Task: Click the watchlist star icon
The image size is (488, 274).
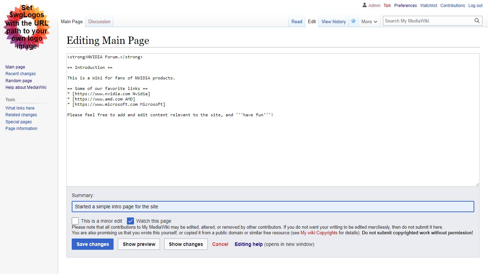Action: click(x=353, y=21)
